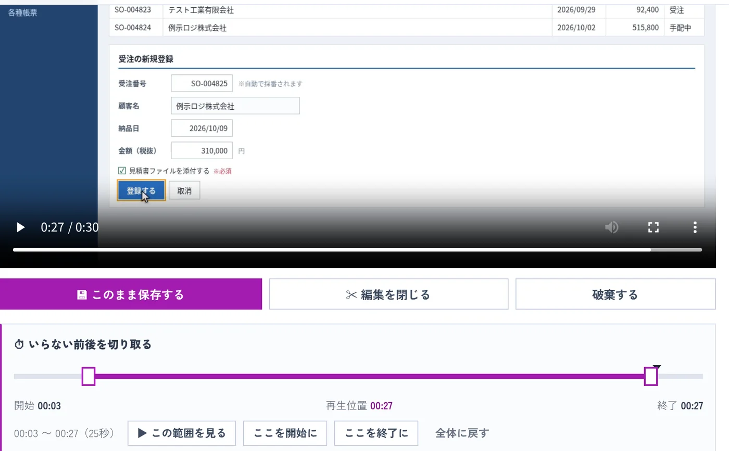
Task: Select the trim start handle
Action: (89, 376)
